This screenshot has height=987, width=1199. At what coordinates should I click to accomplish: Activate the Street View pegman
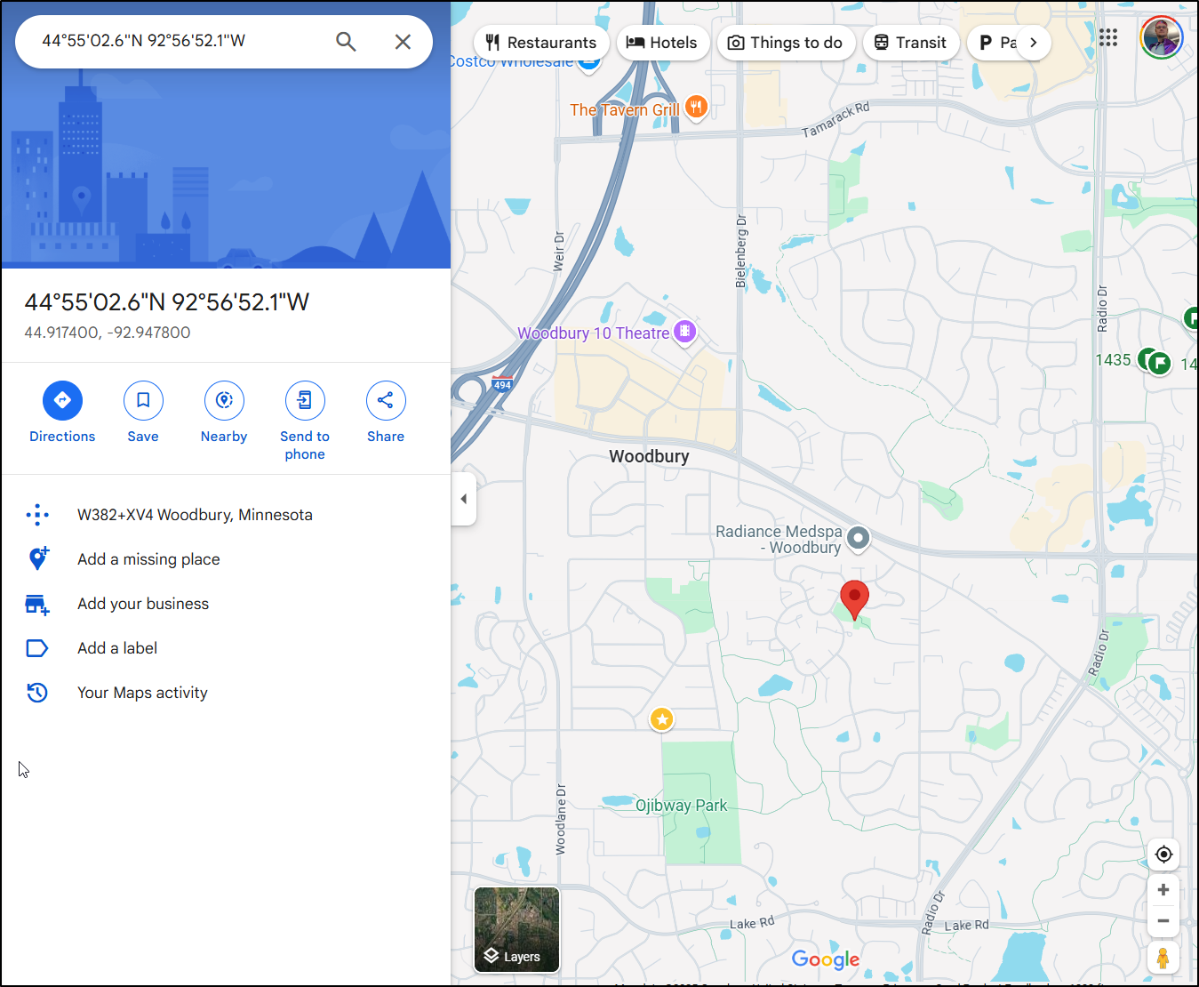[1163, 959]
